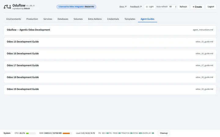Click the RAM usage progress bar
Viewport: 220px width, 137px height.
pos(67,133)
